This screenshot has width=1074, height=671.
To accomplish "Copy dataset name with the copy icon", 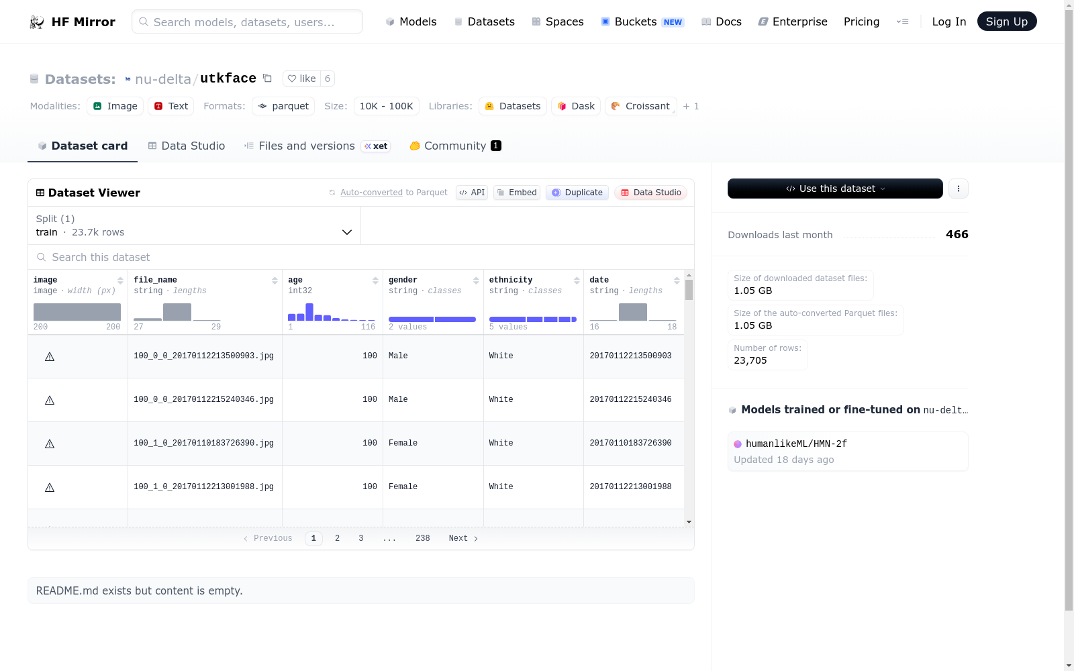I will (267, 78).
